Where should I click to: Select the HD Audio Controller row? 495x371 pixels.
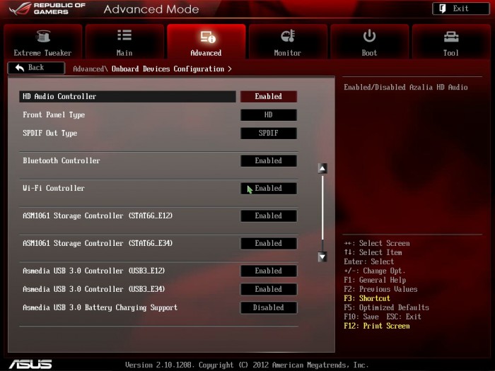[127, 97]
